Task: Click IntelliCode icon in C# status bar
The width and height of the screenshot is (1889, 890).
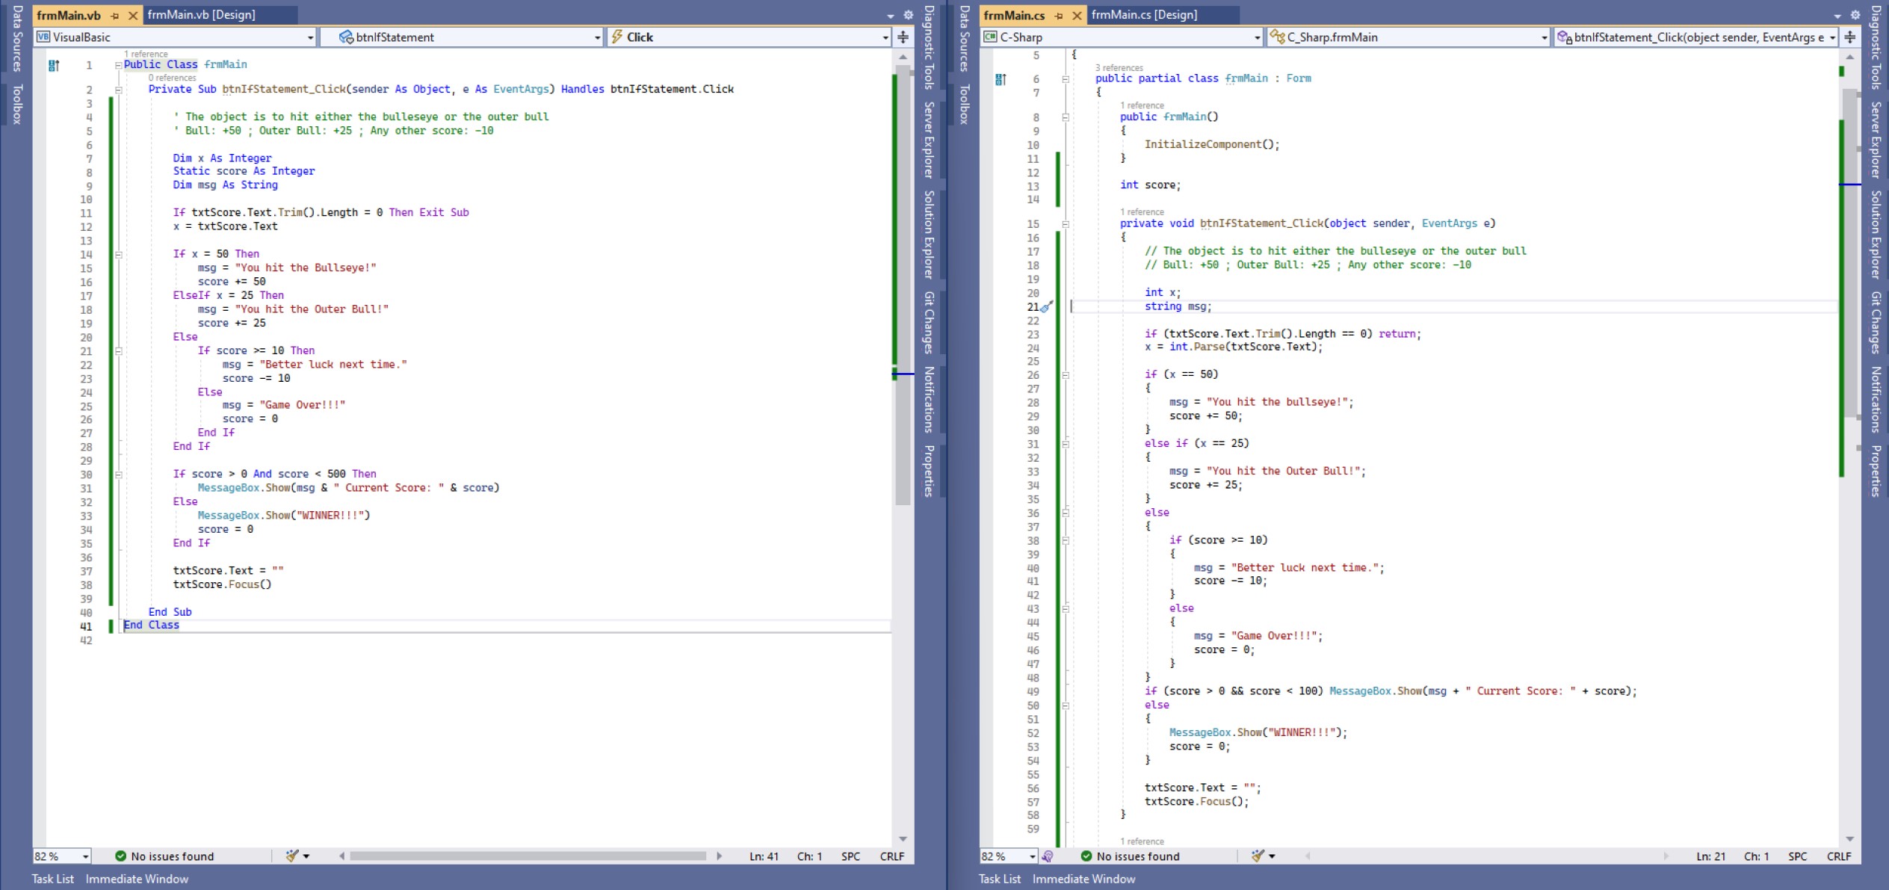Action: pos(1048,856)
